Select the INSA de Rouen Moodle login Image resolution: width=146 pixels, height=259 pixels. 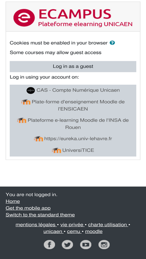[73, 123]
